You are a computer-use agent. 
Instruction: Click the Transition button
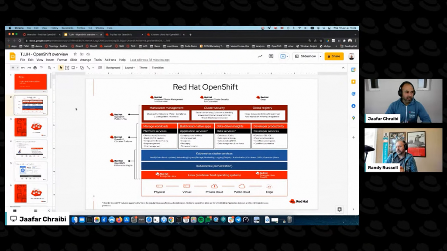point(158,68)
